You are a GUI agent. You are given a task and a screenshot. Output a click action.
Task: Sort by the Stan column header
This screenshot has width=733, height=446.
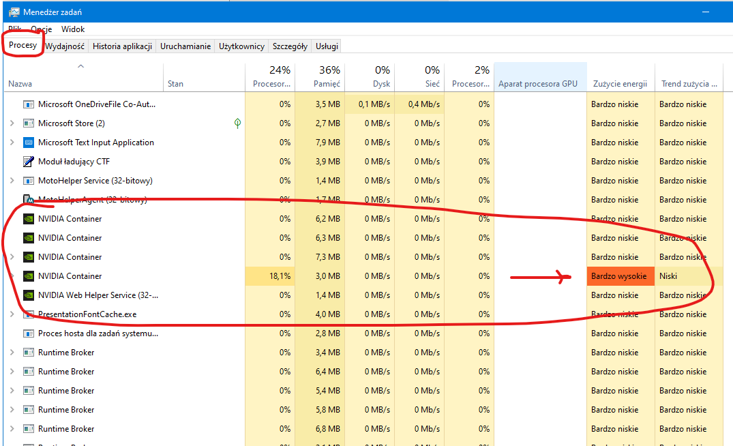click(205, 77)
